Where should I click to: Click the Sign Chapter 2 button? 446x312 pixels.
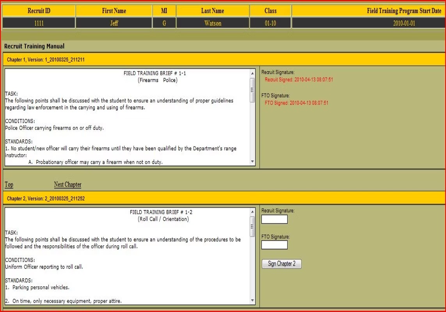282,264
